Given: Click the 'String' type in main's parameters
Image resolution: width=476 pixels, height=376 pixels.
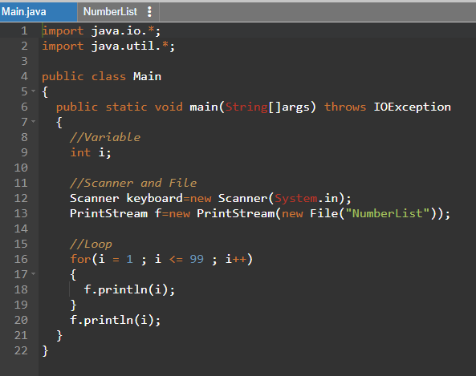Looking at the screenshot, I should [246, 107].
